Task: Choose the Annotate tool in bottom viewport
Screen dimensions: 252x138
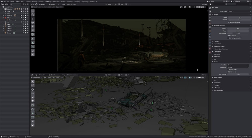Action: tap(33, 109)
